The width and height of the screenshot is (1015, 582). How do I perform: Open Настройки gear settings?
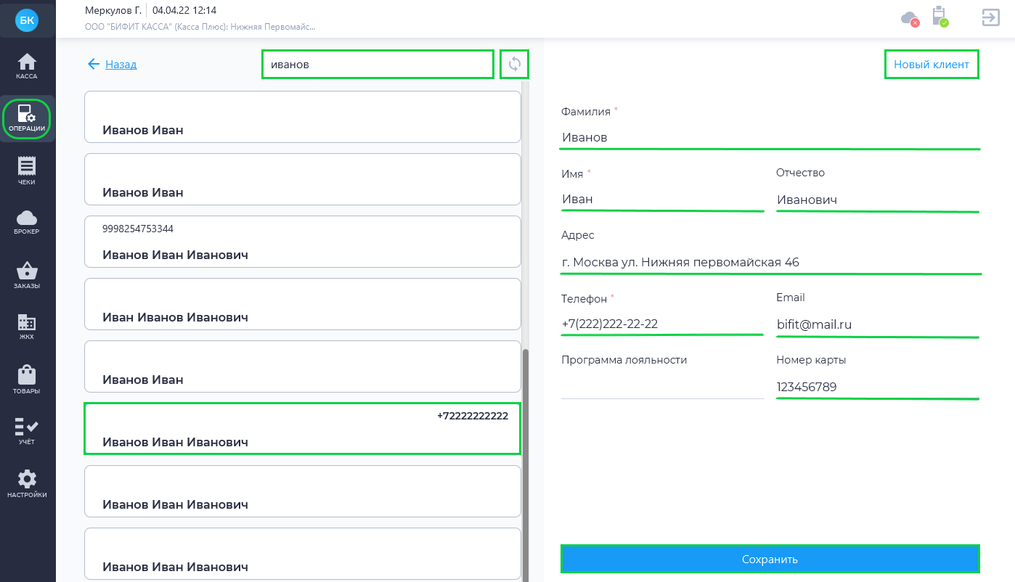(x=27, y=484)
